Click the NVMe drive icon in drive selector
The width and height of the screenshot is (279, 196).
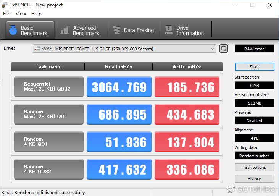[37, 49]
